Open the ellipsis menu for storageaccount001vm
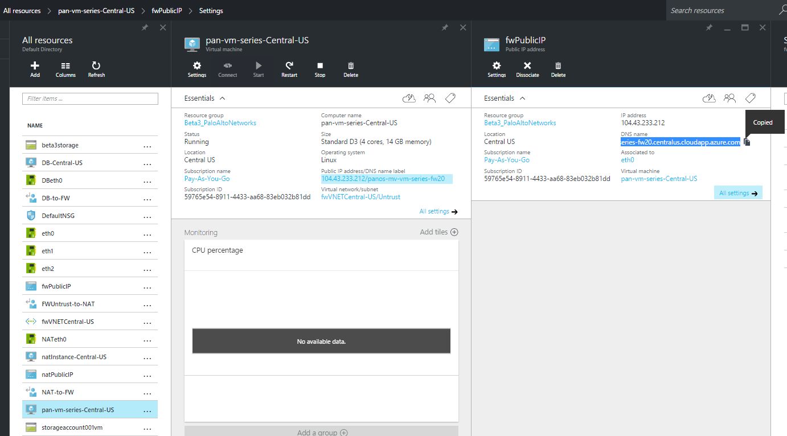 pos(147,428)
